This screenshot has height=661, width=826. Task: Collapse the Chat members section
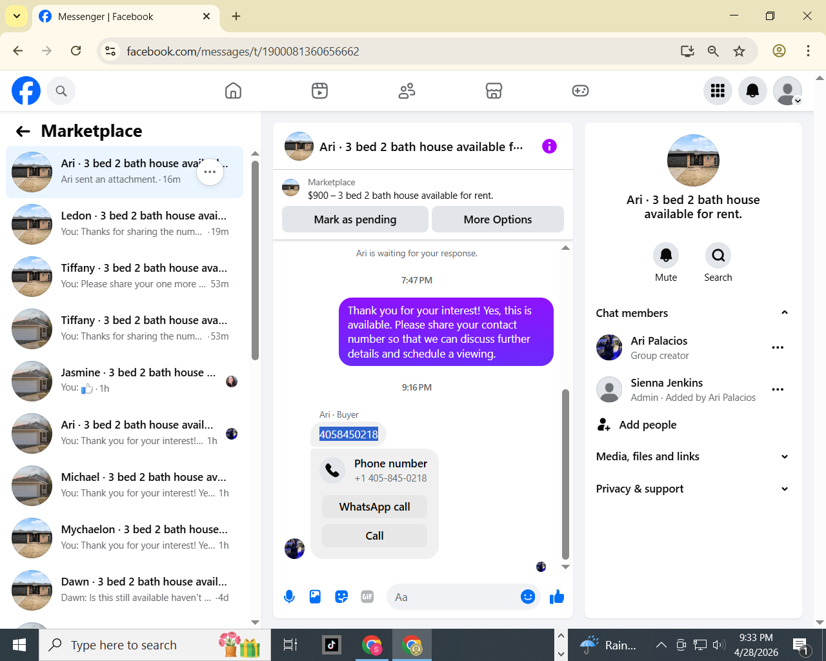click(x=785, y=313)
